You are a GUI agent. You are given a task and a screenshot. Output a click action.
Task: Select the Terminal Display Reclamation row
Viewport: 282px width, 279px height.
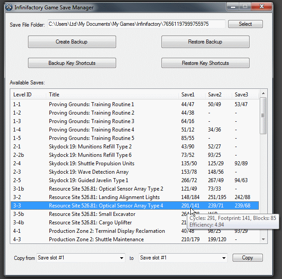(x=135, y=231)
